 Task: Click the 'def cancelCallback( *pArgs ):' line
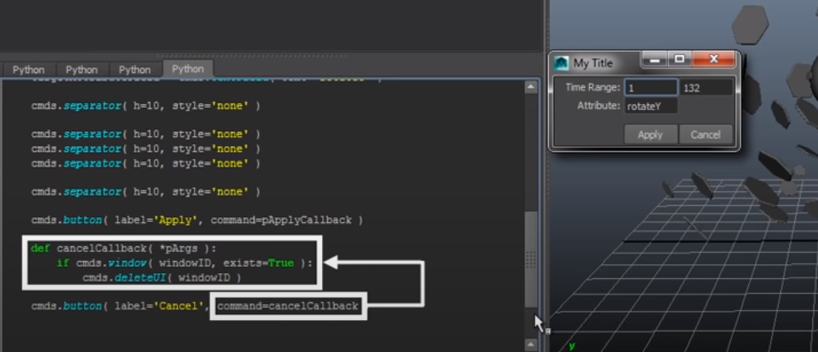click(123, 248)
